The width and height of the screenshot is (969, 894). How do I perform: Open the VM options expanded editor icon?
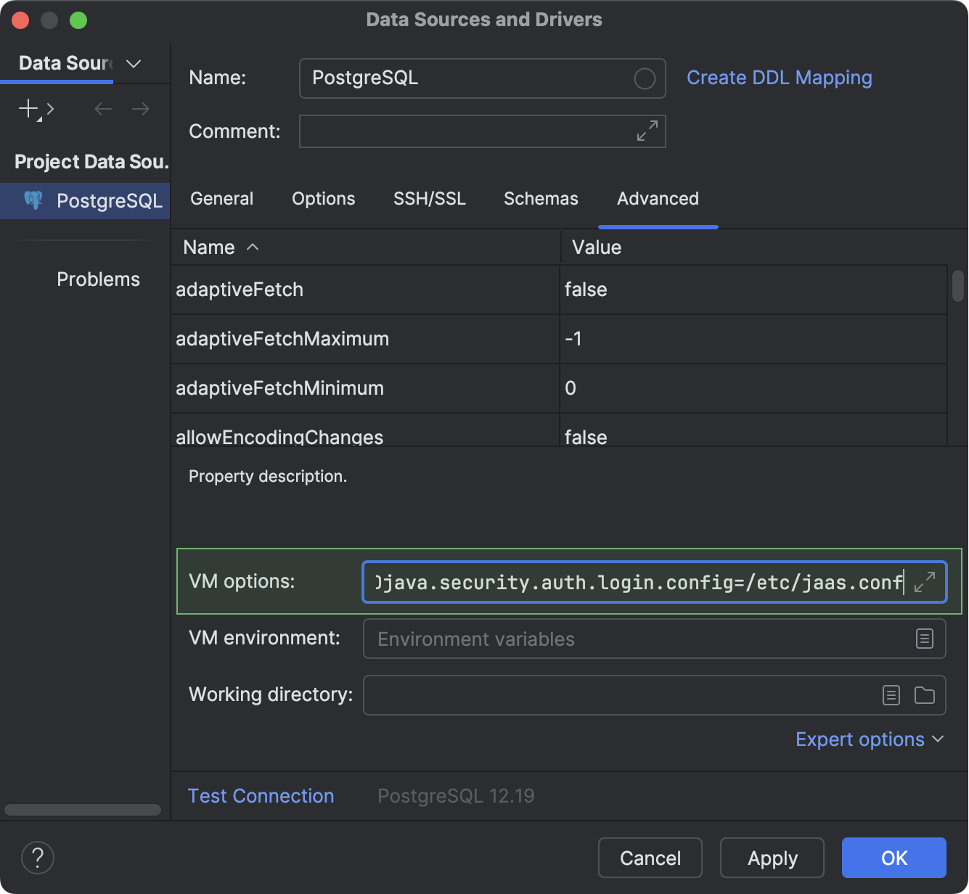(925, 581)
